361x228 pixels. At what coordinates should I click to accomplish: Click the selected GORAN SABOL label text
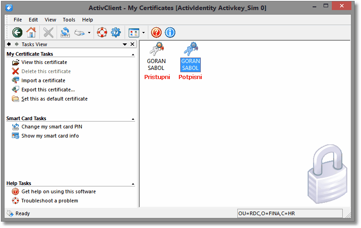pos(190,65)
